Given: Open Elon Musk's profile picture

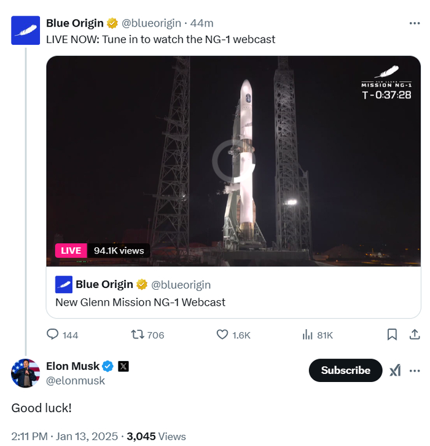Looking at the screenshot, I should (x=26, y=373).
